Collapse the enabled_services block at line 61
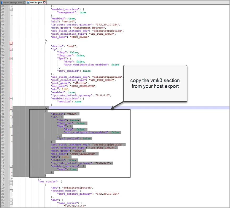This screenshot has width=230, height=208. point(11,9)
